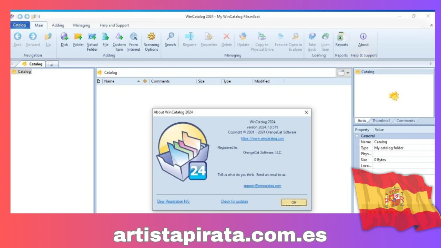The image size is (441, 248).
Task: Sort list by Type column
Action: pyautogui.click(x=237, y=81)
